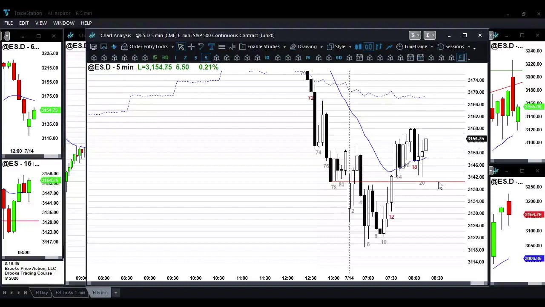Expand the Enable Studies dropdown arrow
This screenshot has width=545, height=307.
[x=284, y=47]
